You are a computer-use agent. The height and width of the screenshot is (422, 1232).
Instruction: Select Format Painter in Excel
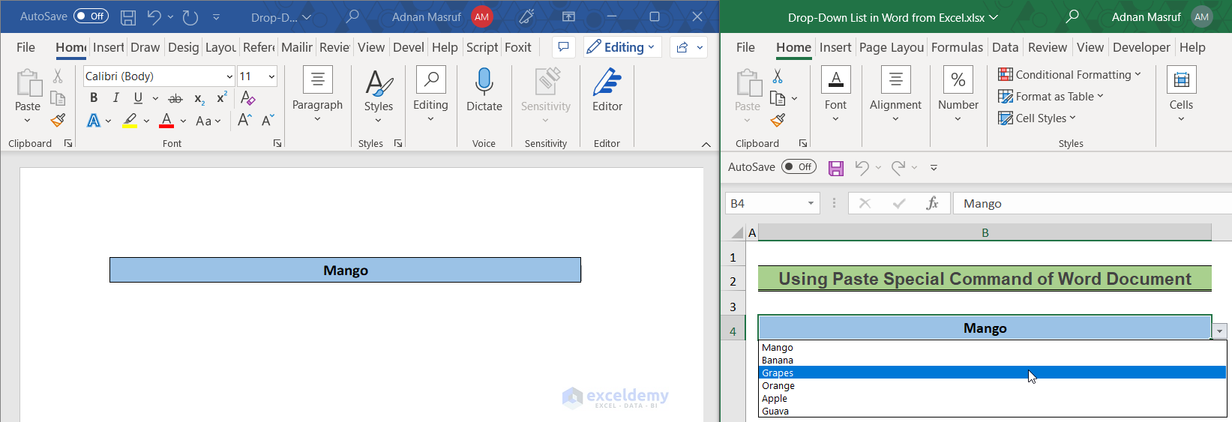point(778,120)
